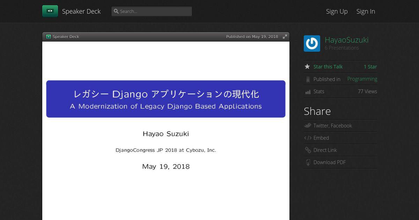Click the green Speaker Deck logo icon

[50, 11]
